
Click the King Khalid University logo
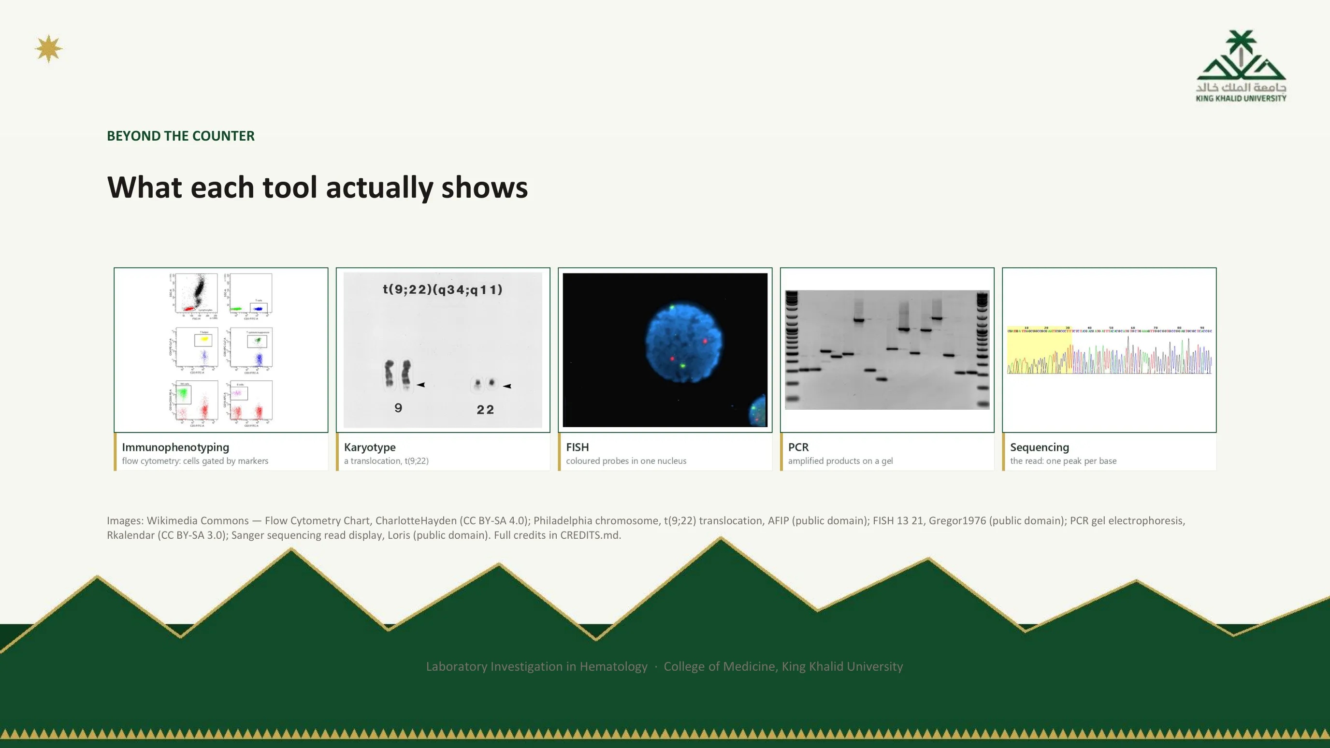(x=1241, y=66)
